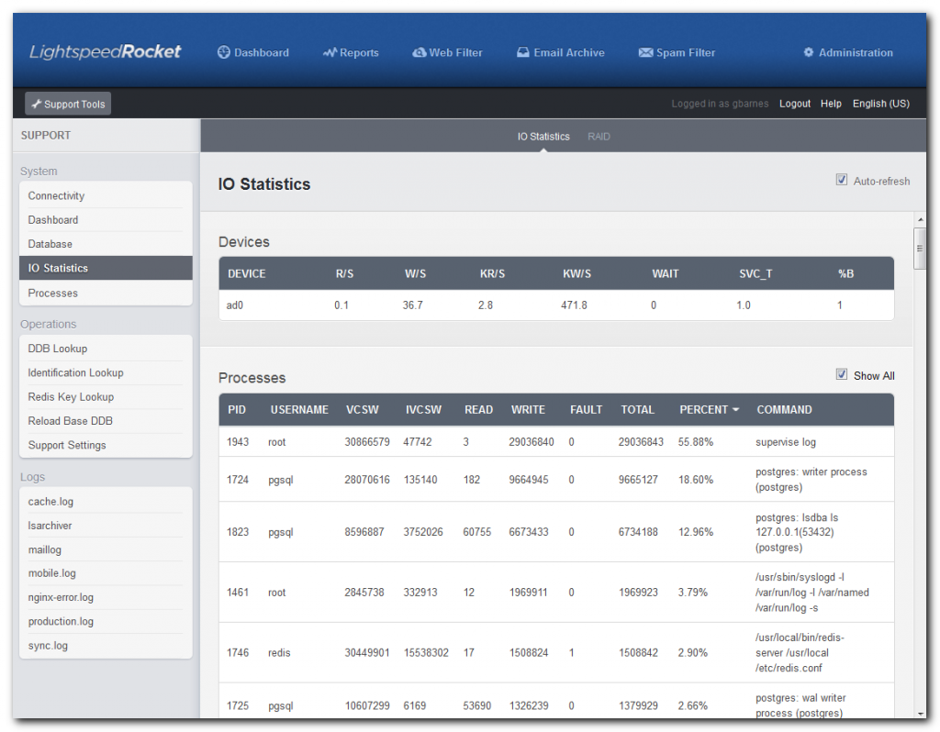Click the scrollbar down arrow
The width and height of the screenshot is (940, 732).
tap(920, 714)
